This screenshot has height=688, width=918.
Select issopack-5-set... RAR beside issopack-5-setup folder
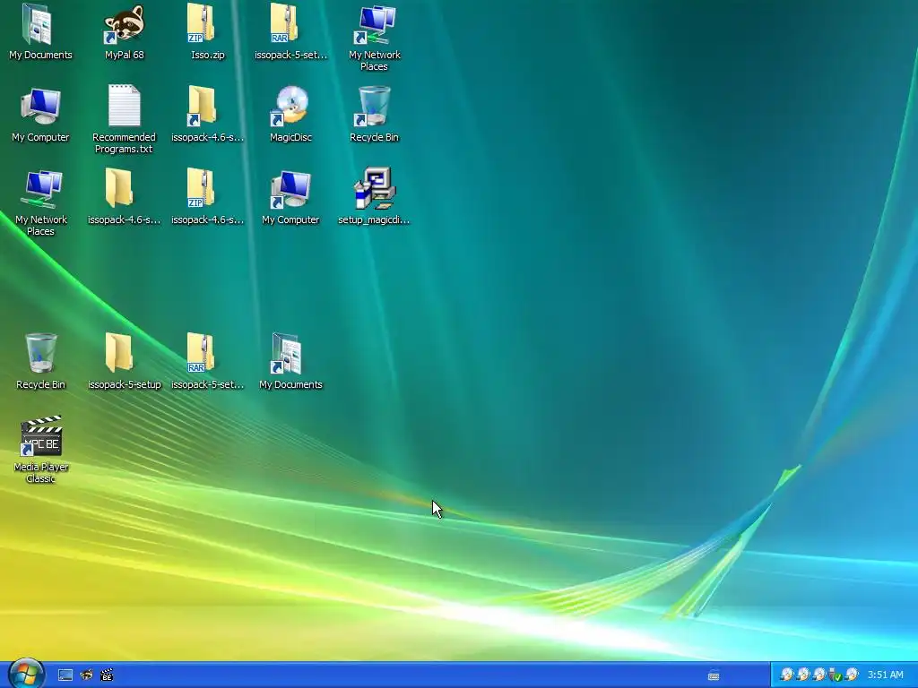click(x=207, y=362)
